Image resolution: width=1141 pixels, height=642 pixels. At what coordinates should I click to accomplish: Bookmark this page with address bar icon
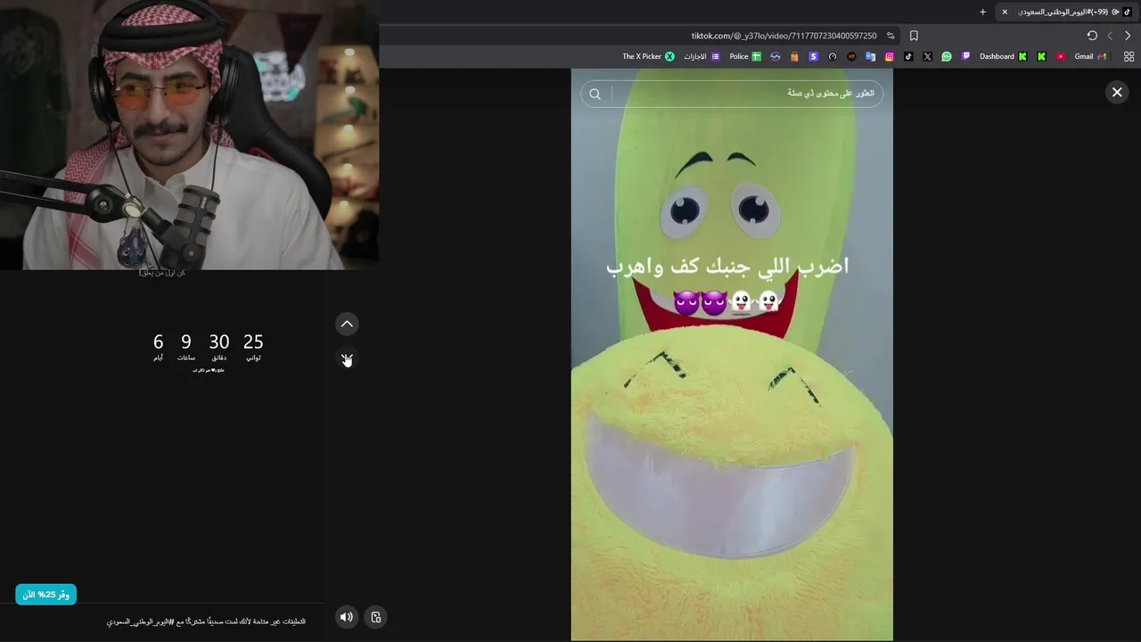tap(914, 36)
